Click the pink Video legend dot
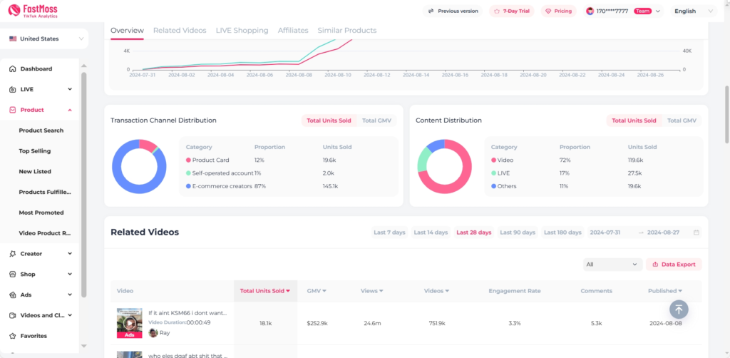This screenshot has height=358, width=730. (x=494, y=160)
